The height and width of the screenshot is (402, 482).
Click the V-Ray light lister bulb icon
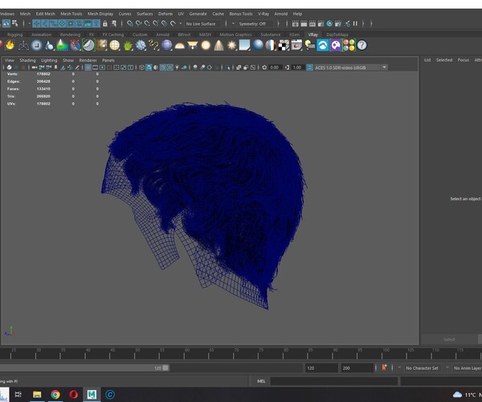coord(310,45)
